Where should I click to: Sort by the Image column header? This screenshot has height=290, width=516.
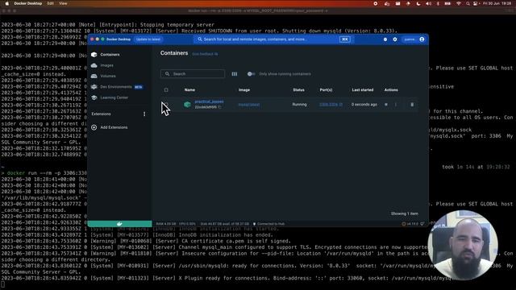244,89
